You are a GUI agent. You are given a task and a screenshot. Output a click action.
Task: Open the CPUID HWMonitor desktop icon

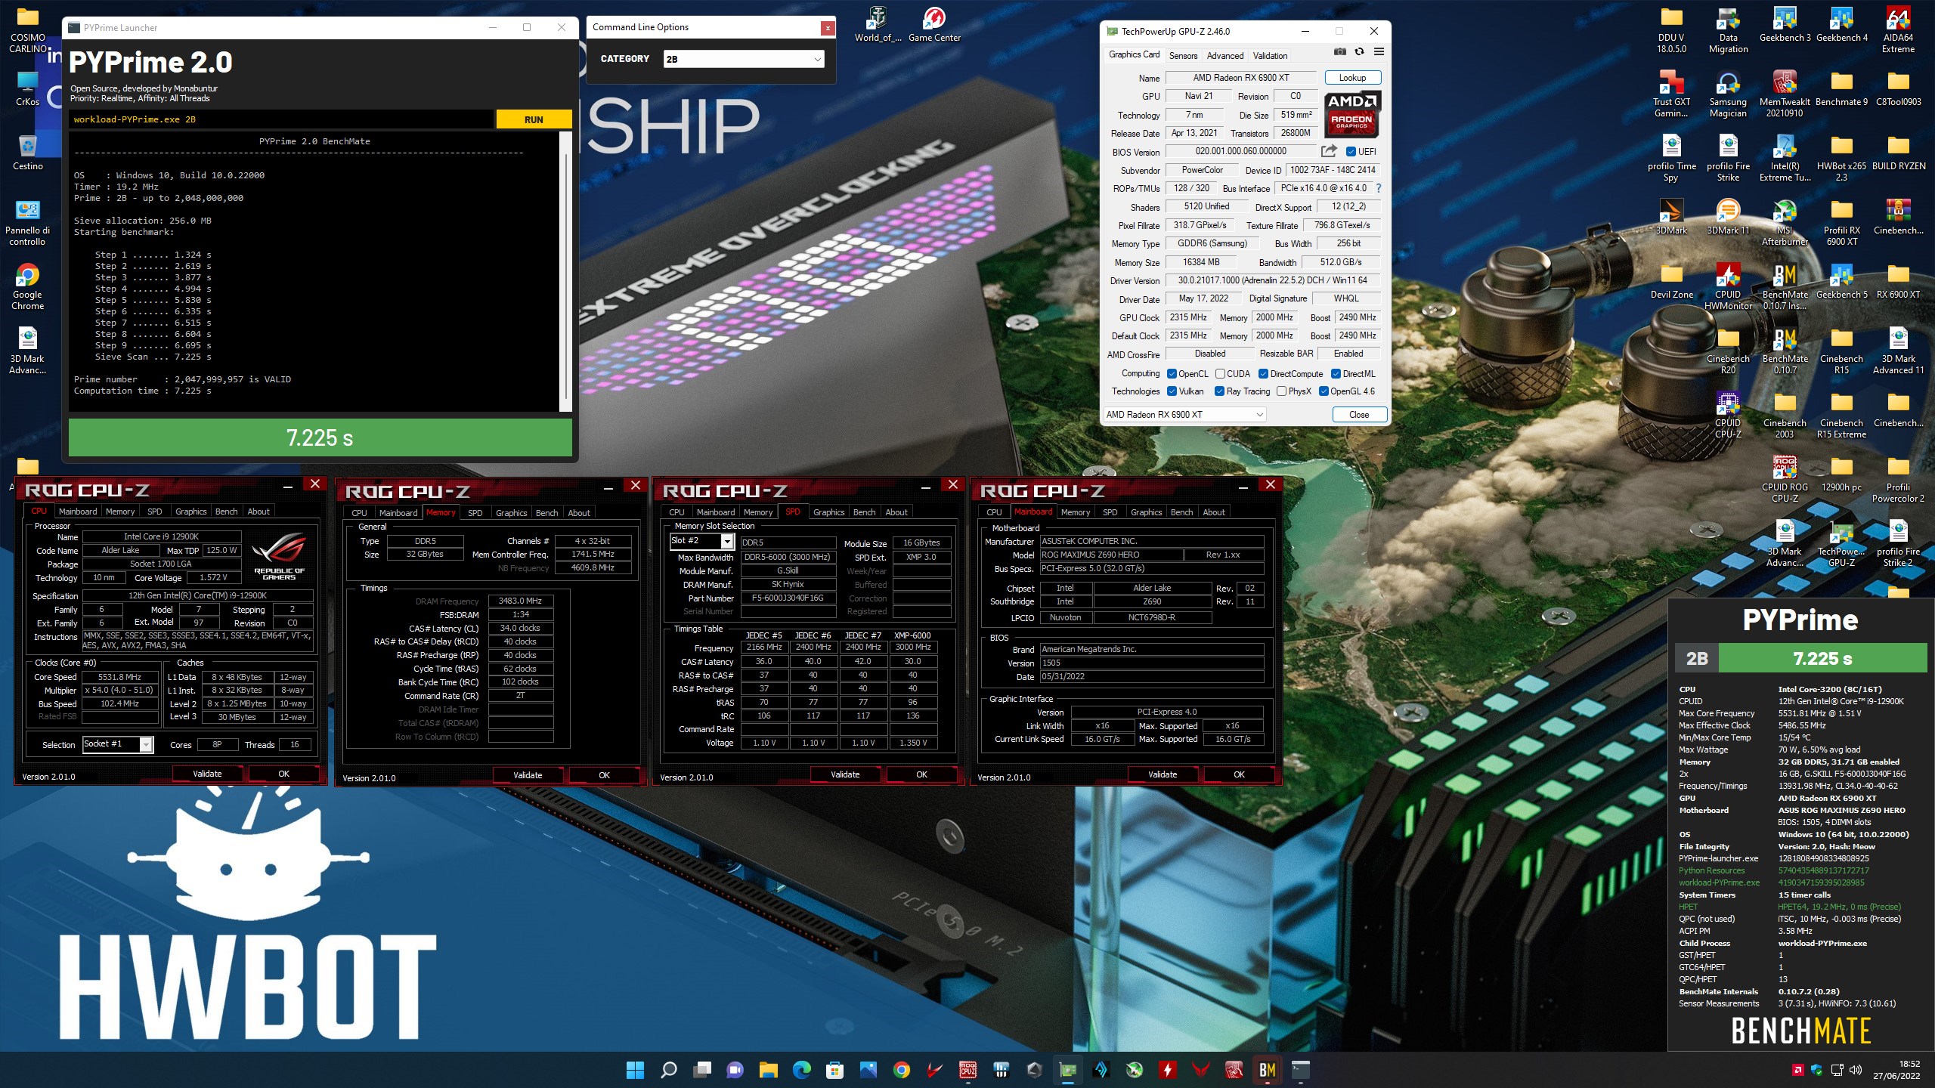1728,287
